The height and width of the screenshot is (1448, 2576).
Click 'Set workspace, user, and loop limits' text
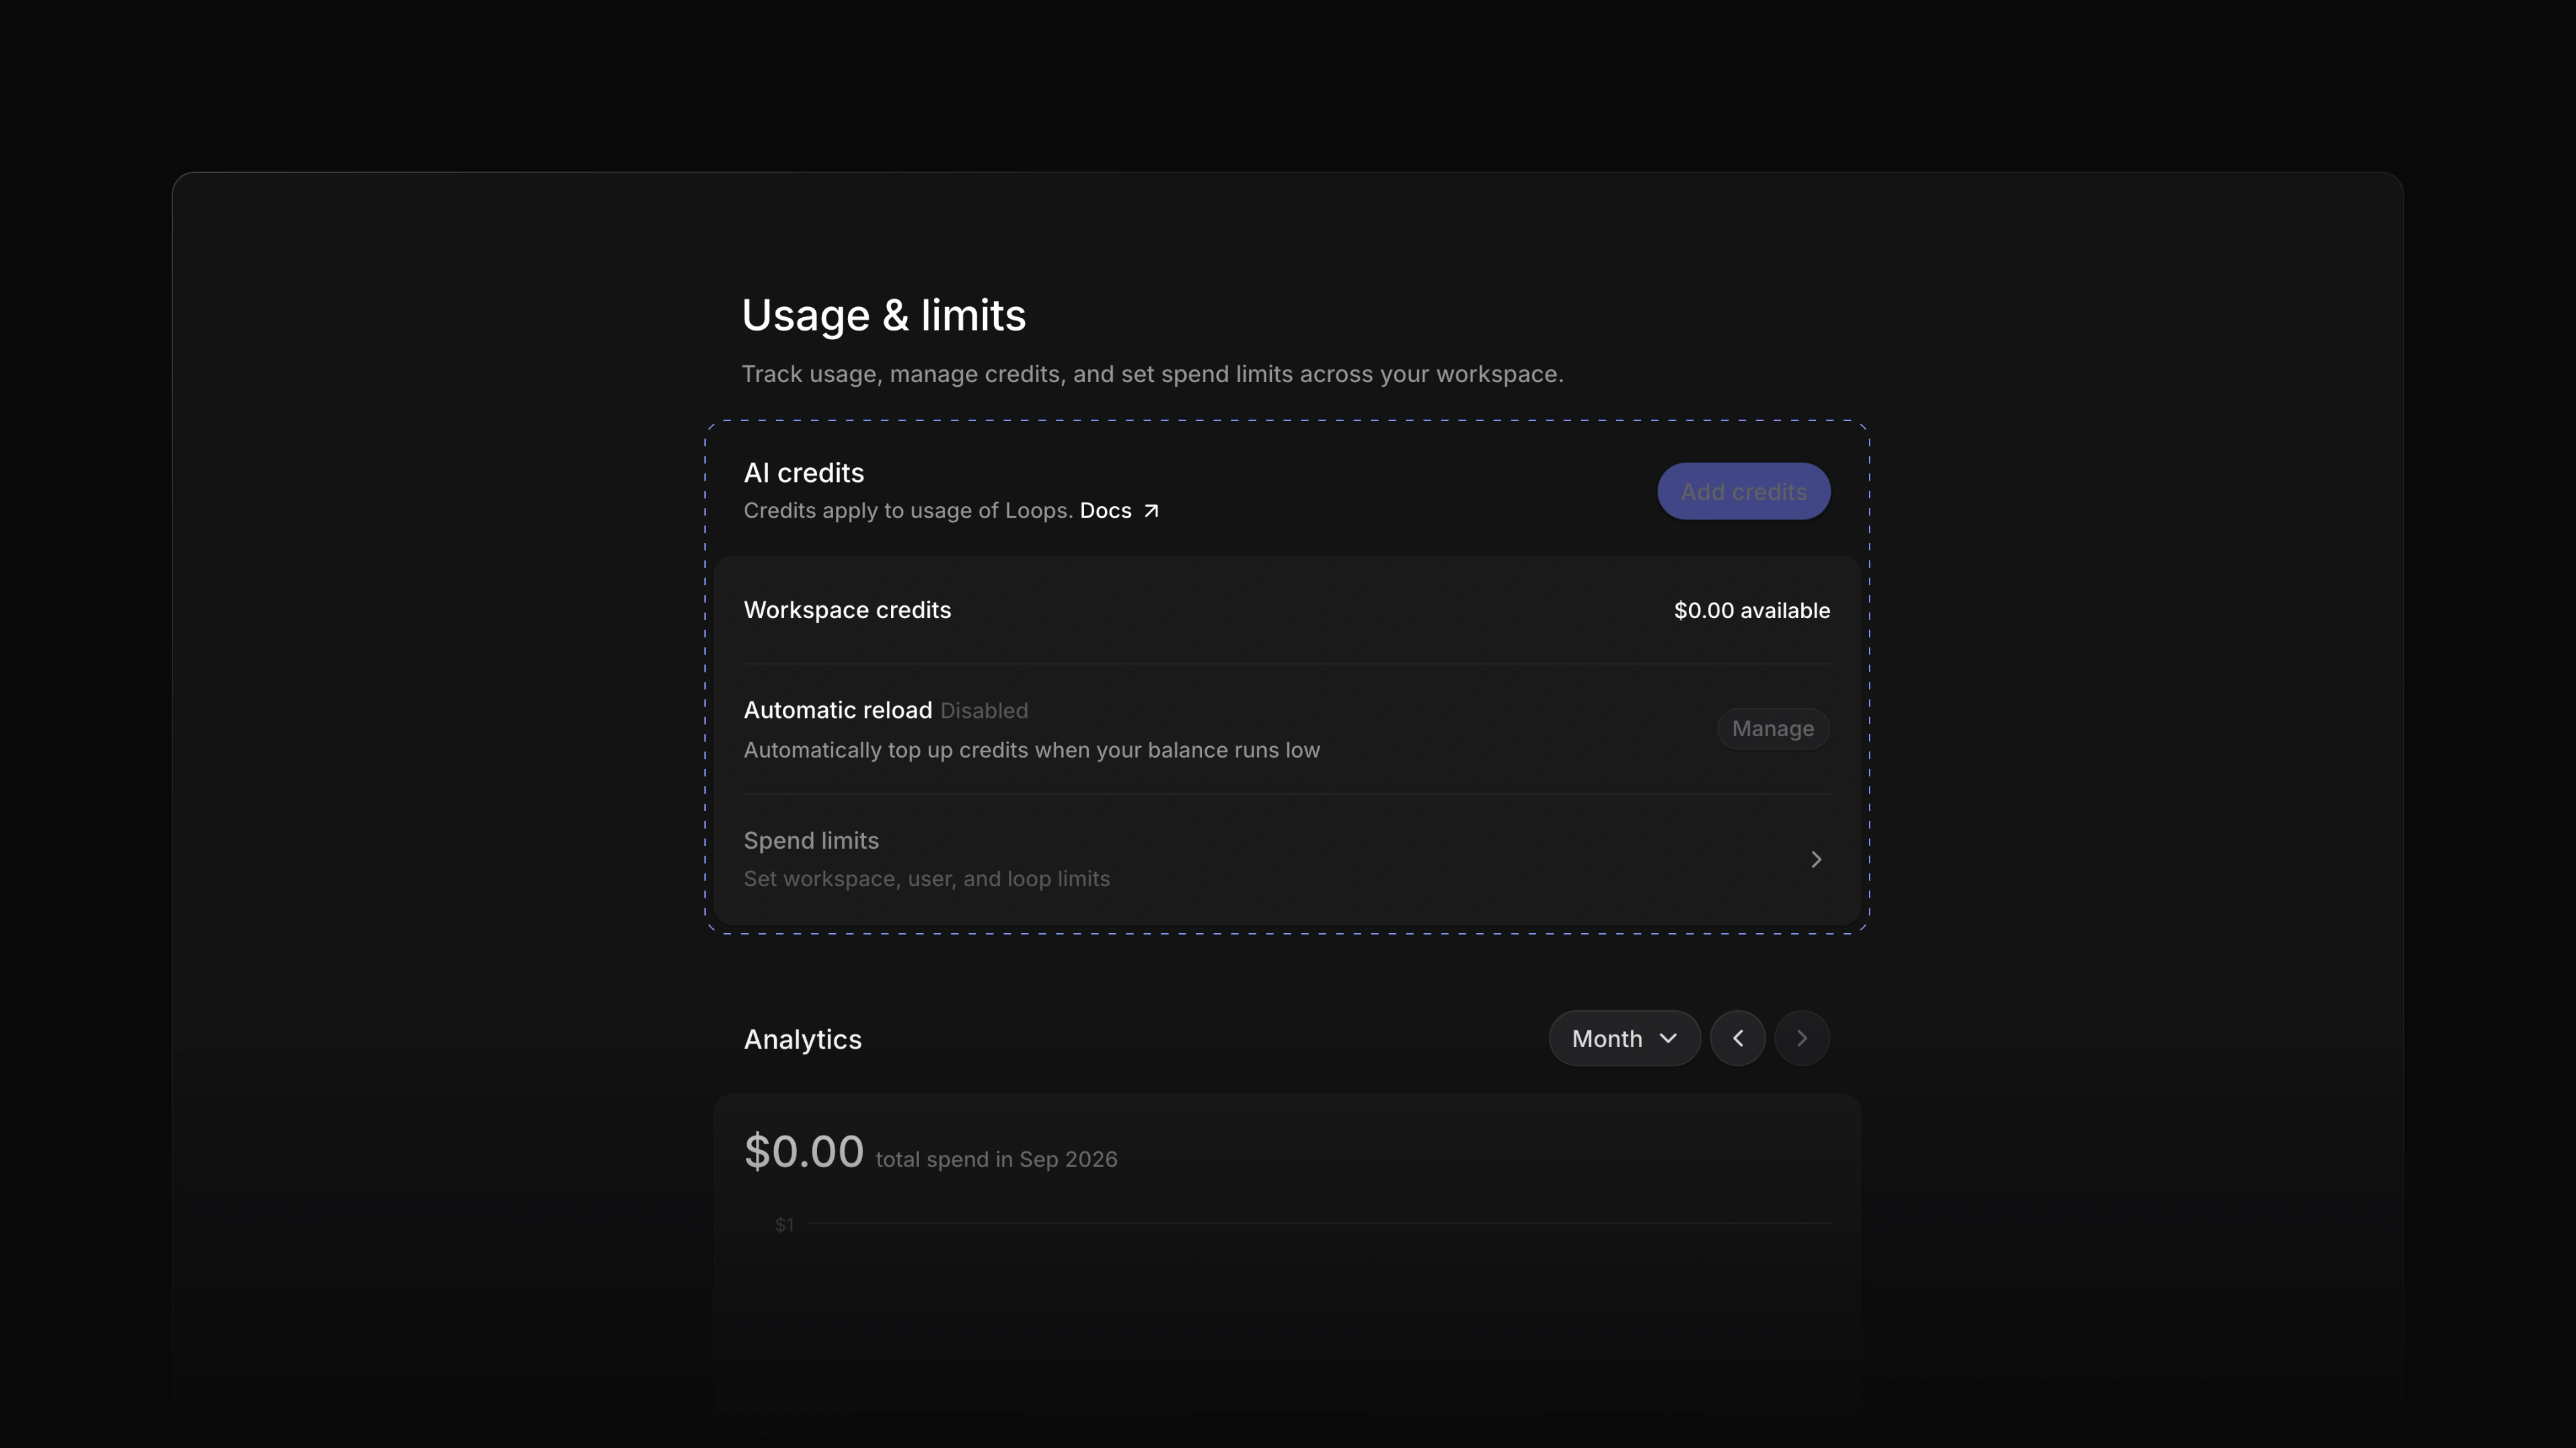[x=927, y=878]
